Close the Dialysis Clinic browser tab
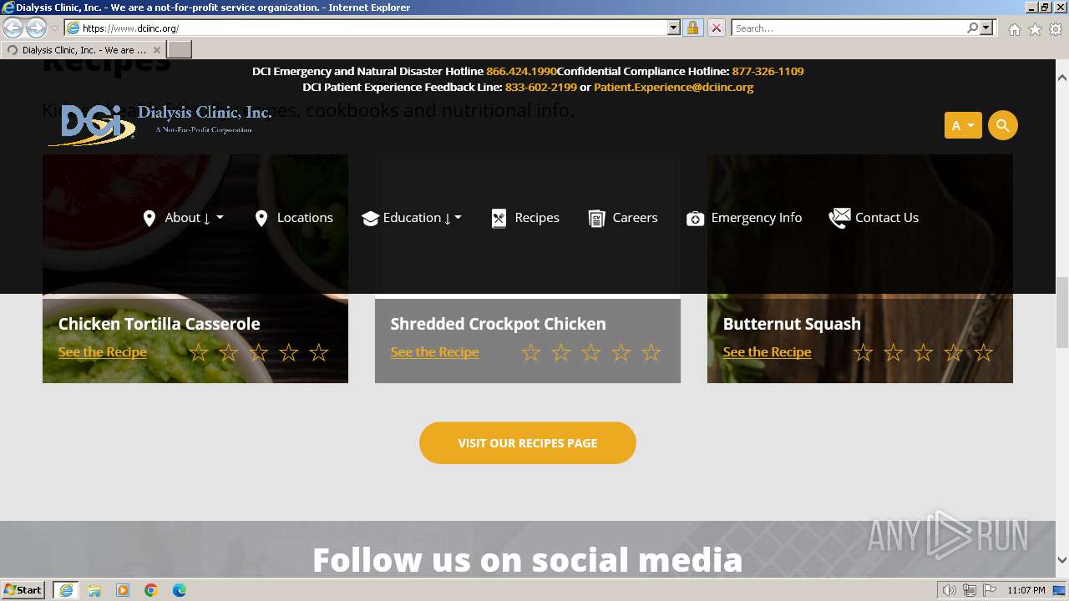The image size is (1069, 601). coord(156,50)
